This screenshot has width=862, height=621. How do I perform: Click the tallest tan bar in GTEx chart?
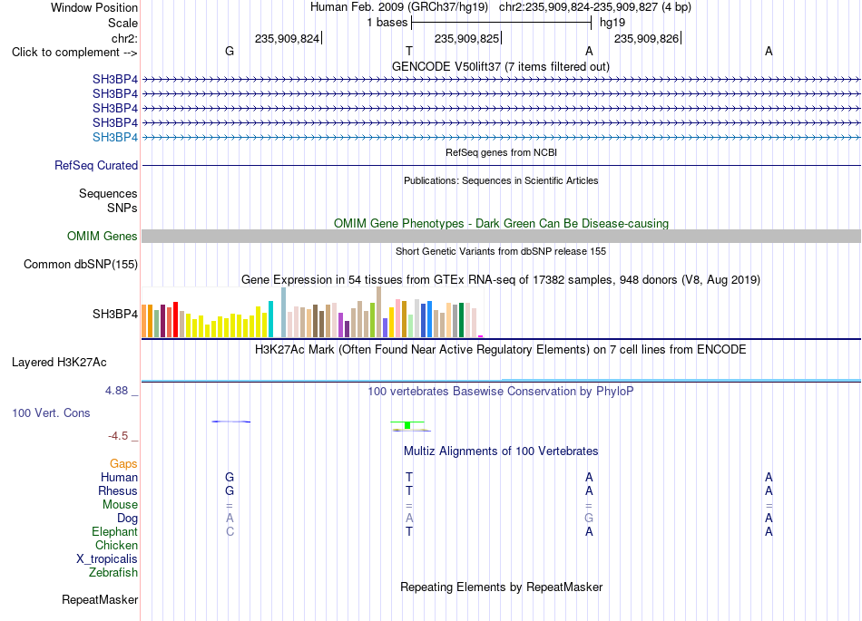378,312
